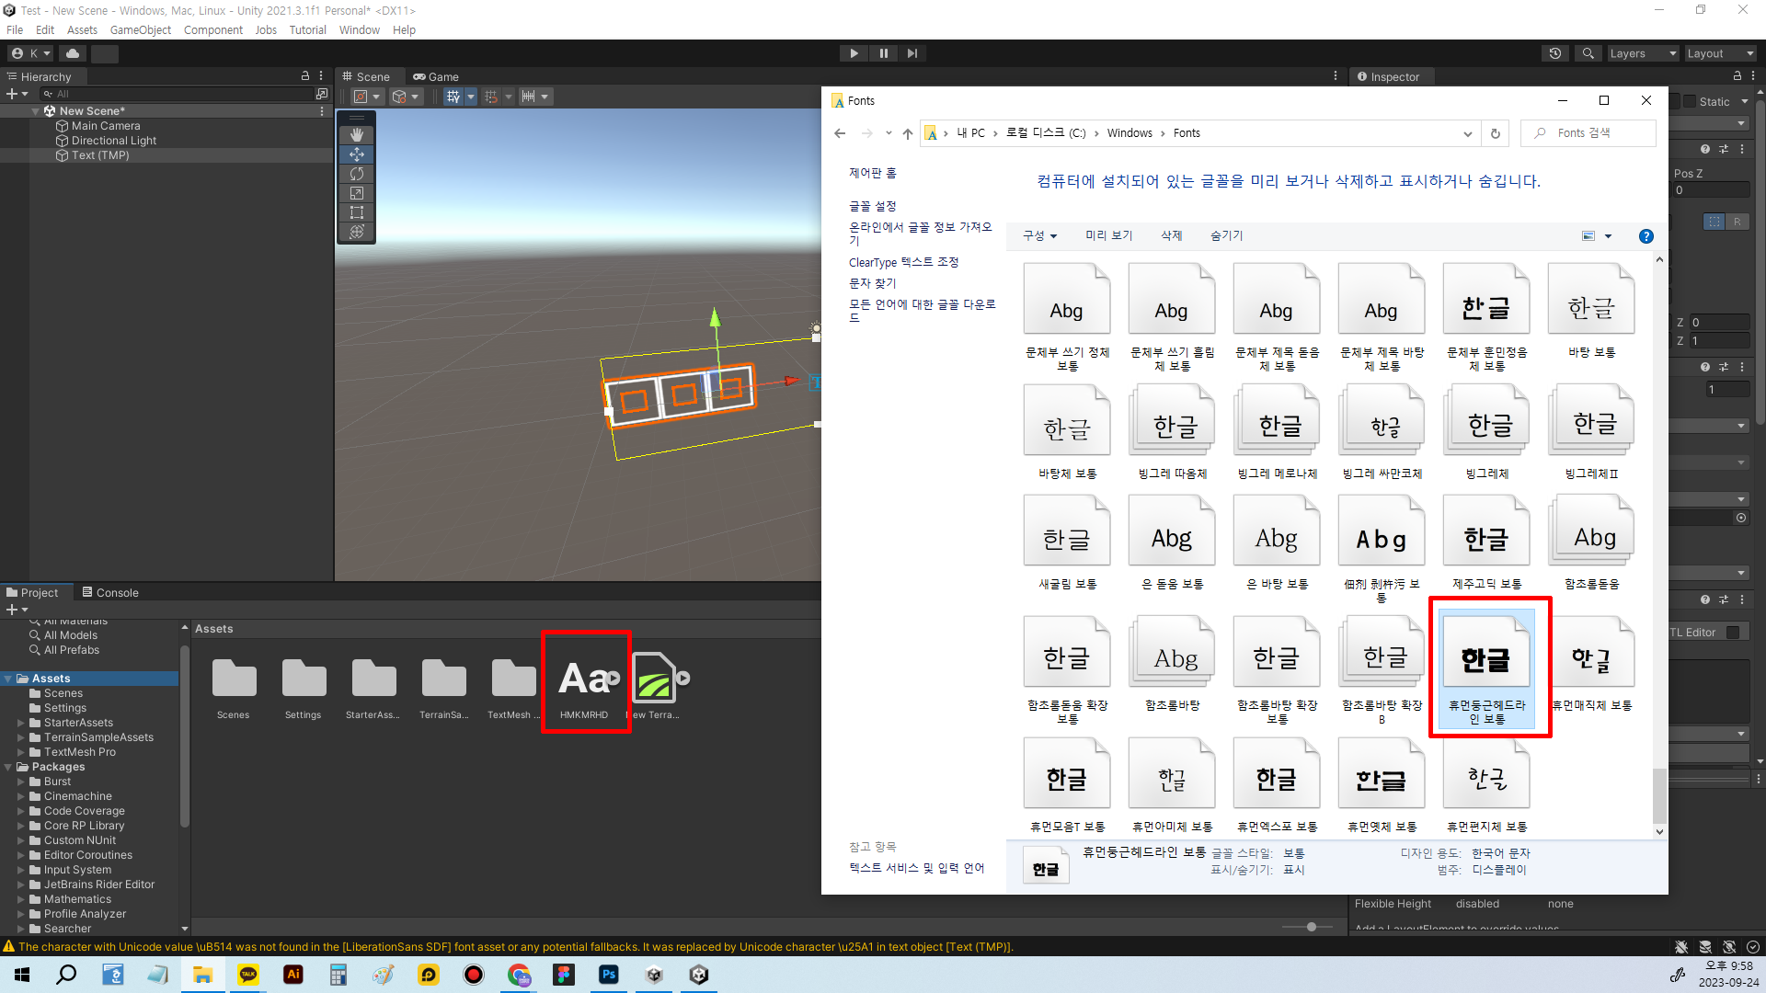Click 미리 보기 button in Fonts window
Image resolution: width=1766 pixels, height=993 pixels.
1108,236
